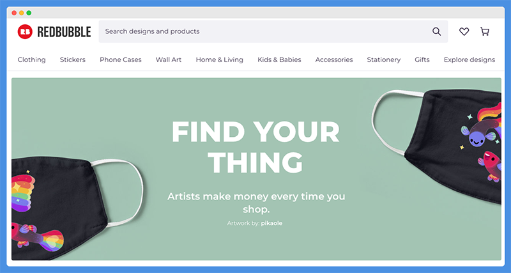Viewport: 511px width, 273px height.
Task: Open the Clothing category menu
Action: coord(31,59)
